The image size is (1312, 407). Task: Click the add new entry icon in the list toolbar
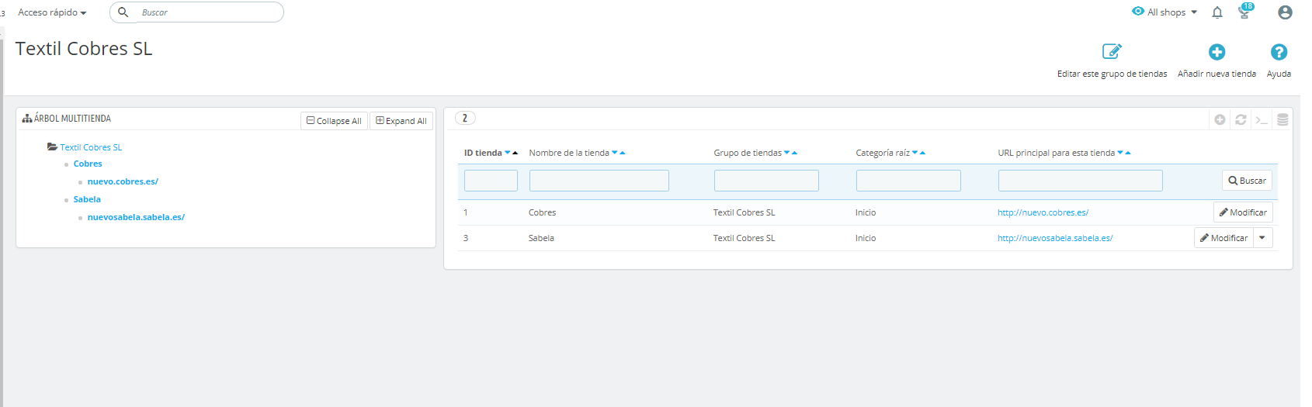[x=1220, y=119]
